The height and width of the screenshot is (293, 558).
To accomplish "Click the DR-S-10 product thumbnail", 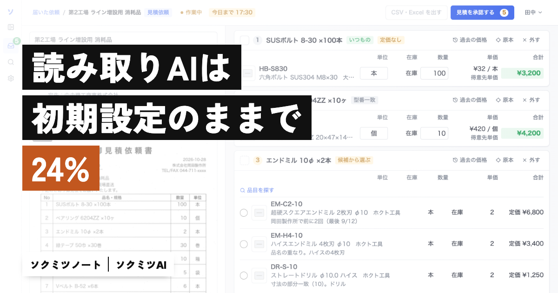I will tap(259, 275).
